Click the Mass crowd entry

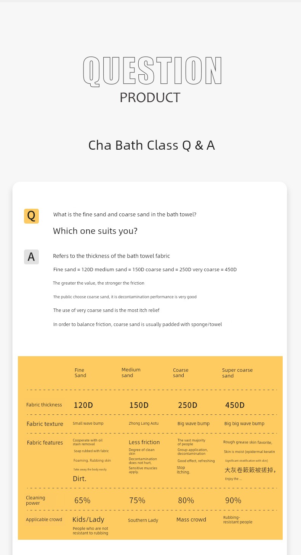191,520
